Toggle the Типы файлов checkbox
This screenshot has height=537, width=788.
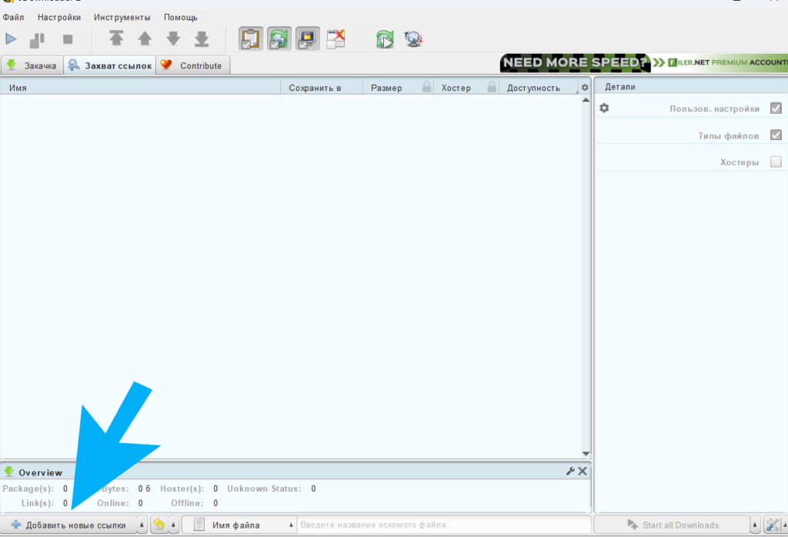click(x=776, y=135)
